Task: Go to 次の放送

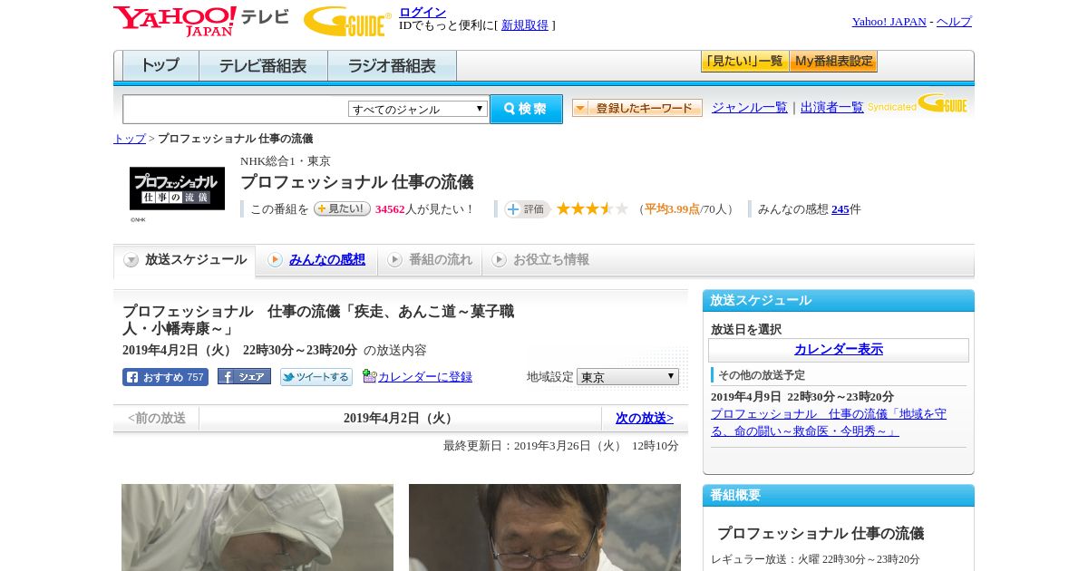Action: [x=644, y=418]
